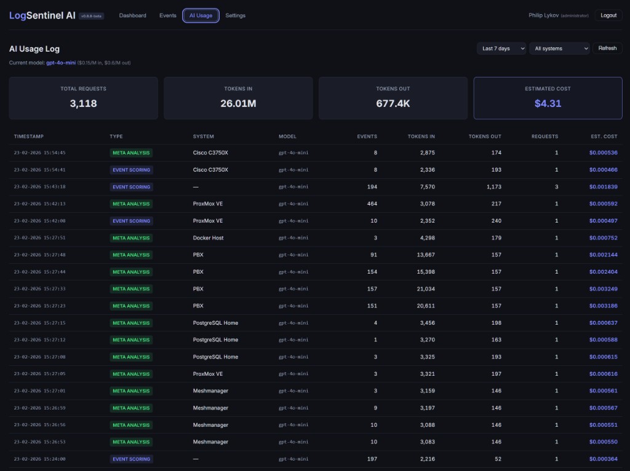Click the gpt-4o-mini current model link
The image size is (630, 471).
pos(61,63)
